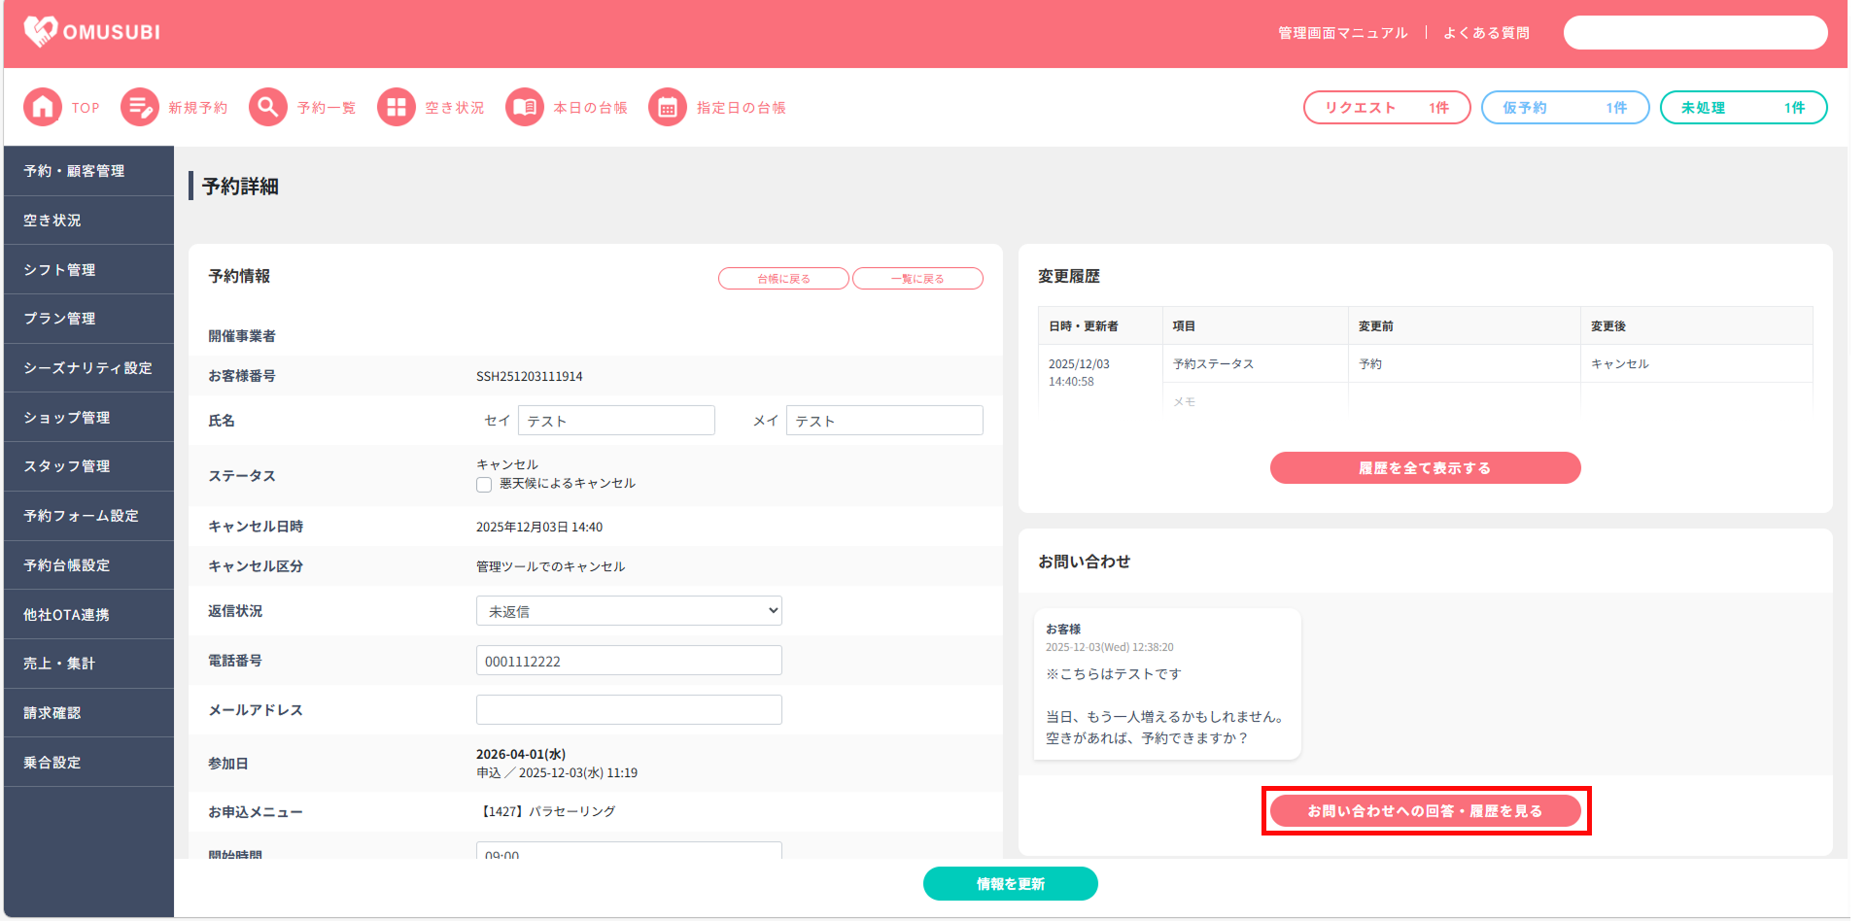Click the 電話番号 input field
This screenshot has height=921, width=1866.
point(629,661)
